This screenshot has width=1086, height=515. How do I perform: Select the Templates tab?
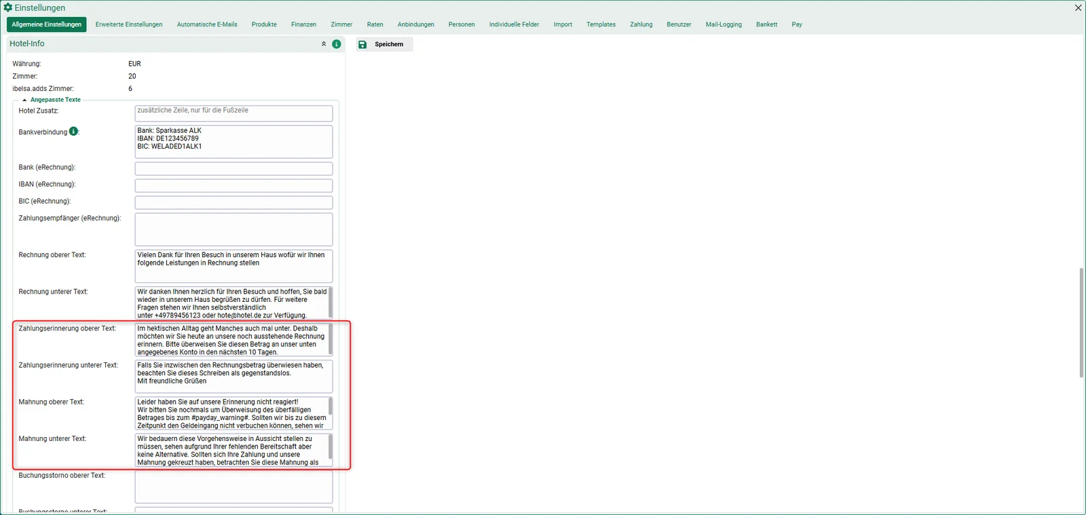[601, 24]
